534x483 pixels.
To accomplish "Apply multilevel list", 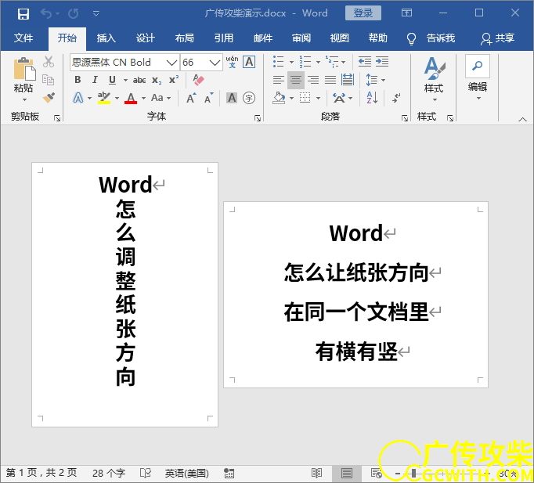I will tap(332, 62).
